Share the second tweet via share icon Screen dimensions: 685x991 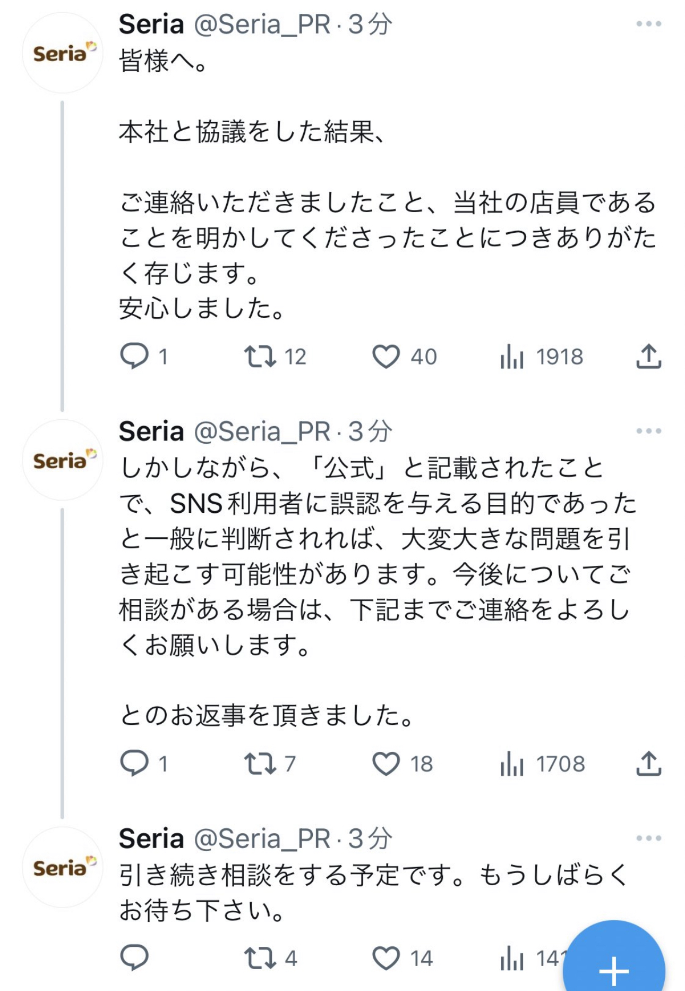click(648, 764)
